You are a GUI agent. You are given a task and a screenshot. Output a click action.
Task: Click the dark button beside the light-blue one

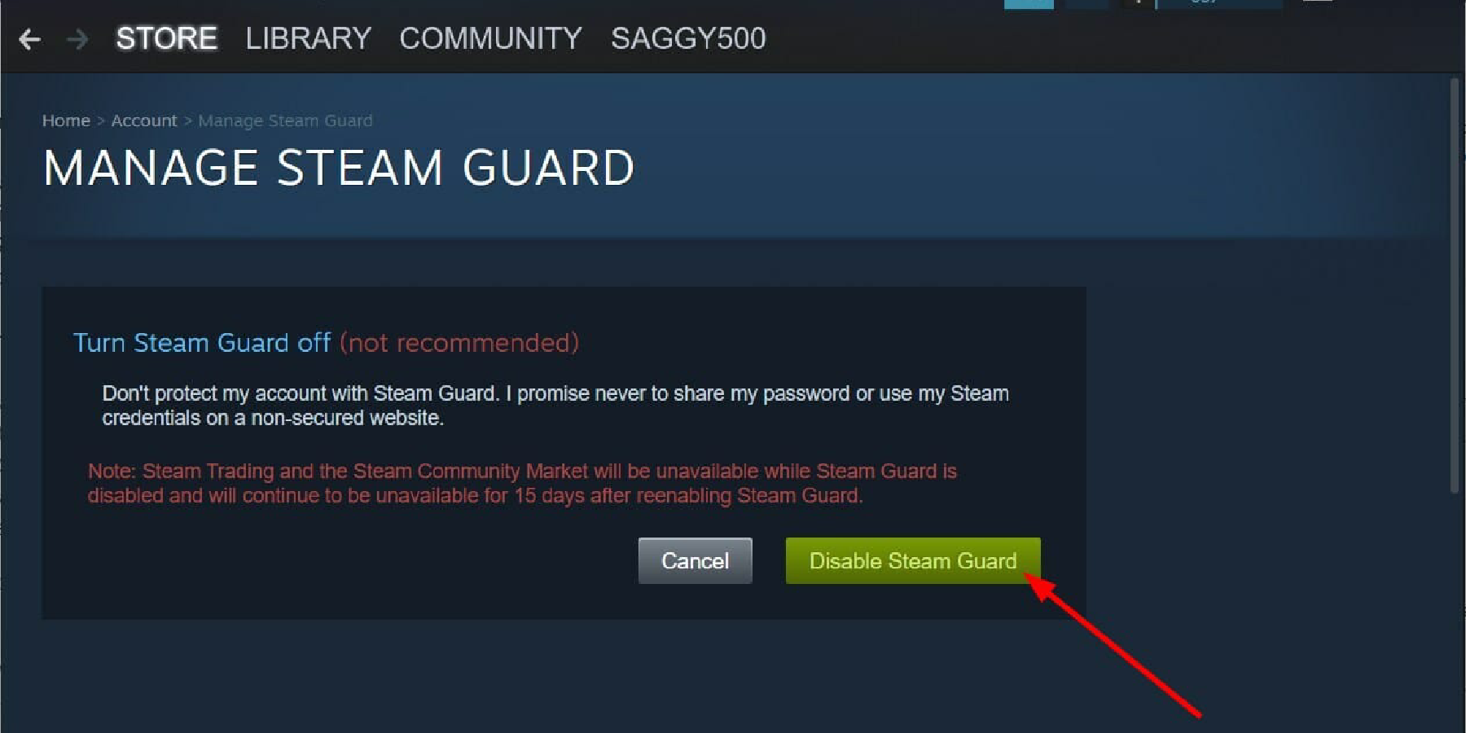1086,4
